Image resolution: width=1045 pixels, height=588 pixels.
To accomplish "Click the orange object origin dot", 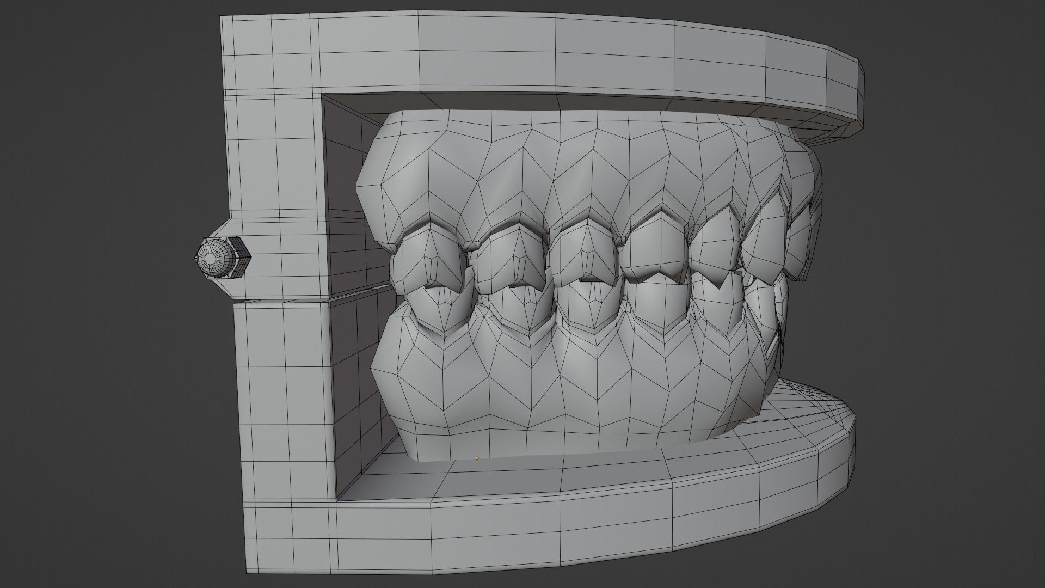I will 477,458.
